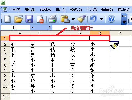Click the Excel workbook icon beside File menu
Screen dimensions: 132x100
(x=5, y=9)
